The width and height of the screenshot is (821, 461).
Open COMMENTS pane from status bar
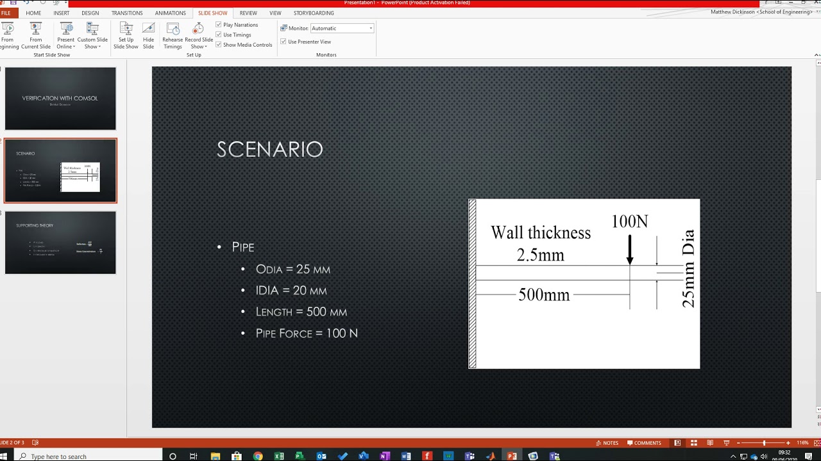[x=645, y=442]
